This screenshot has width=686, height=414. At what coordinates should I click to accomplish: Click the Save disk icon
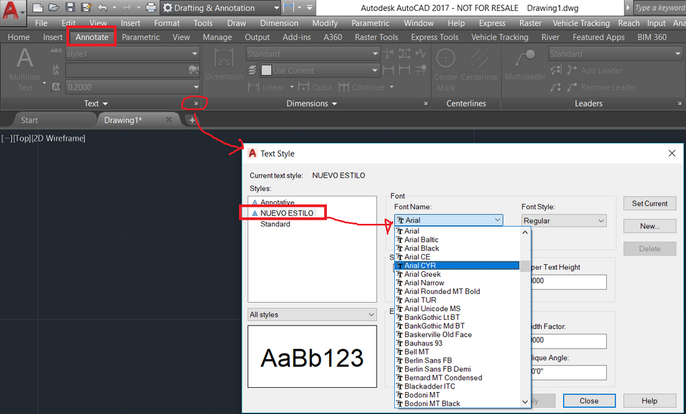pos(70,8)
